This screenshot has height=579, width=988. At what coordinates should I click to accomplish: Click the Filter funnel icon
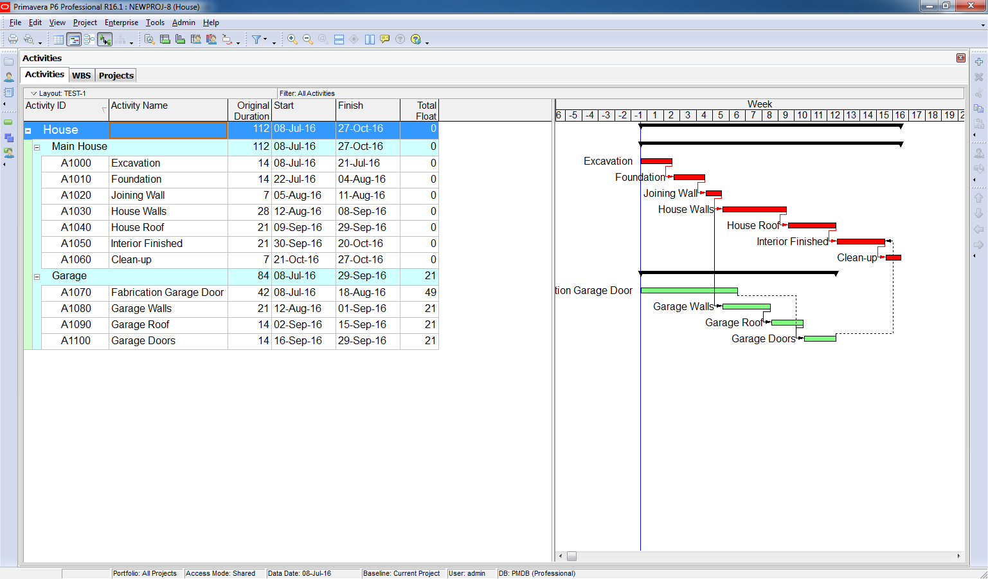256,39
